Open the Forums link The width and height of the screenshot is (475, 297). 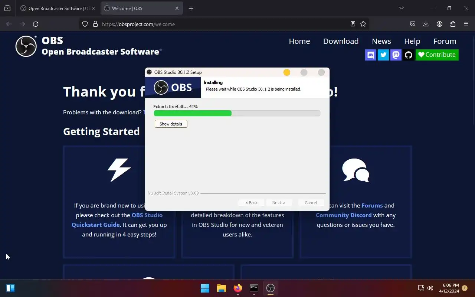click(x=372, y=205)
